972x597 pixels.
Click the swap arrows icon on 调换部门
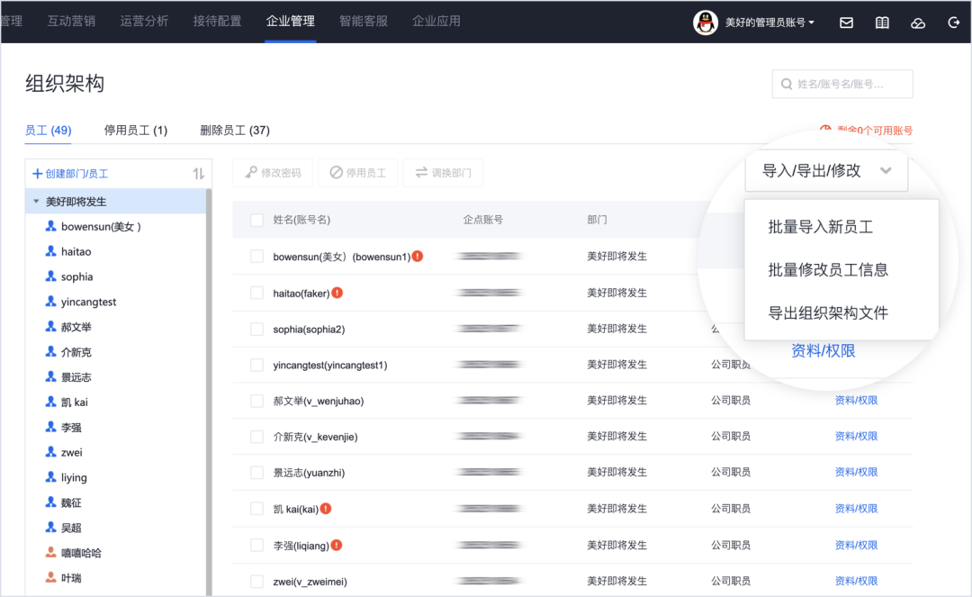pyautogui.click(x=421, y=172)
